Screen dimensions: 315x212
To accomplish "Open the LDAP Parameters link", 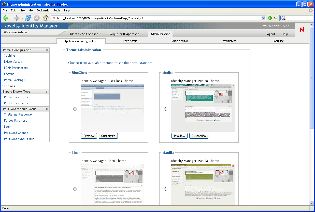I will click(x=16, y=68).
